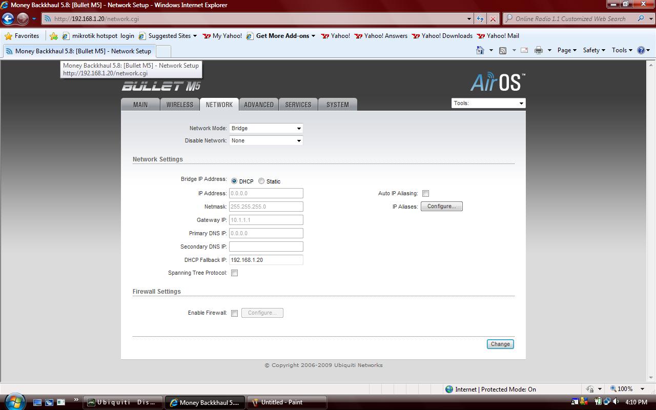Viewport: 656px width, 410px height.
Task: Open the Untitled - Paint taskbar button
Action: tap(287, 402)
